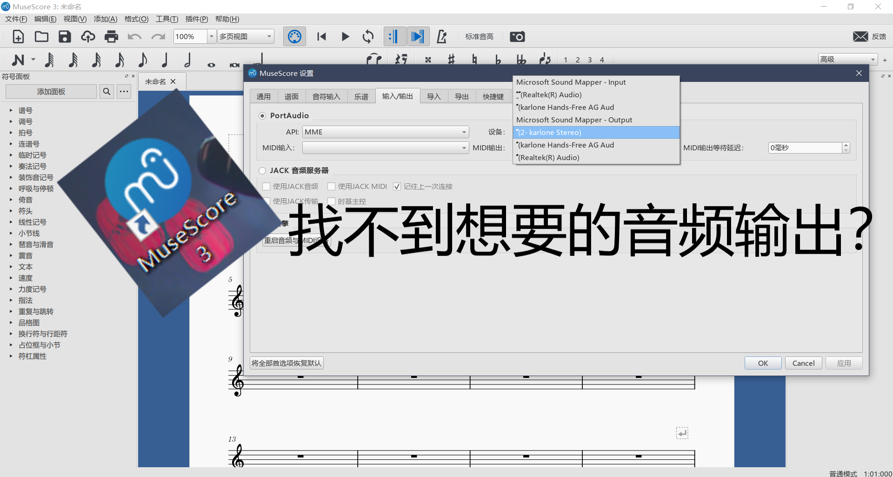Toggle the metronome icon
Image resolution: width=893 pixels, height=477 pixels.
coord(441,36)
